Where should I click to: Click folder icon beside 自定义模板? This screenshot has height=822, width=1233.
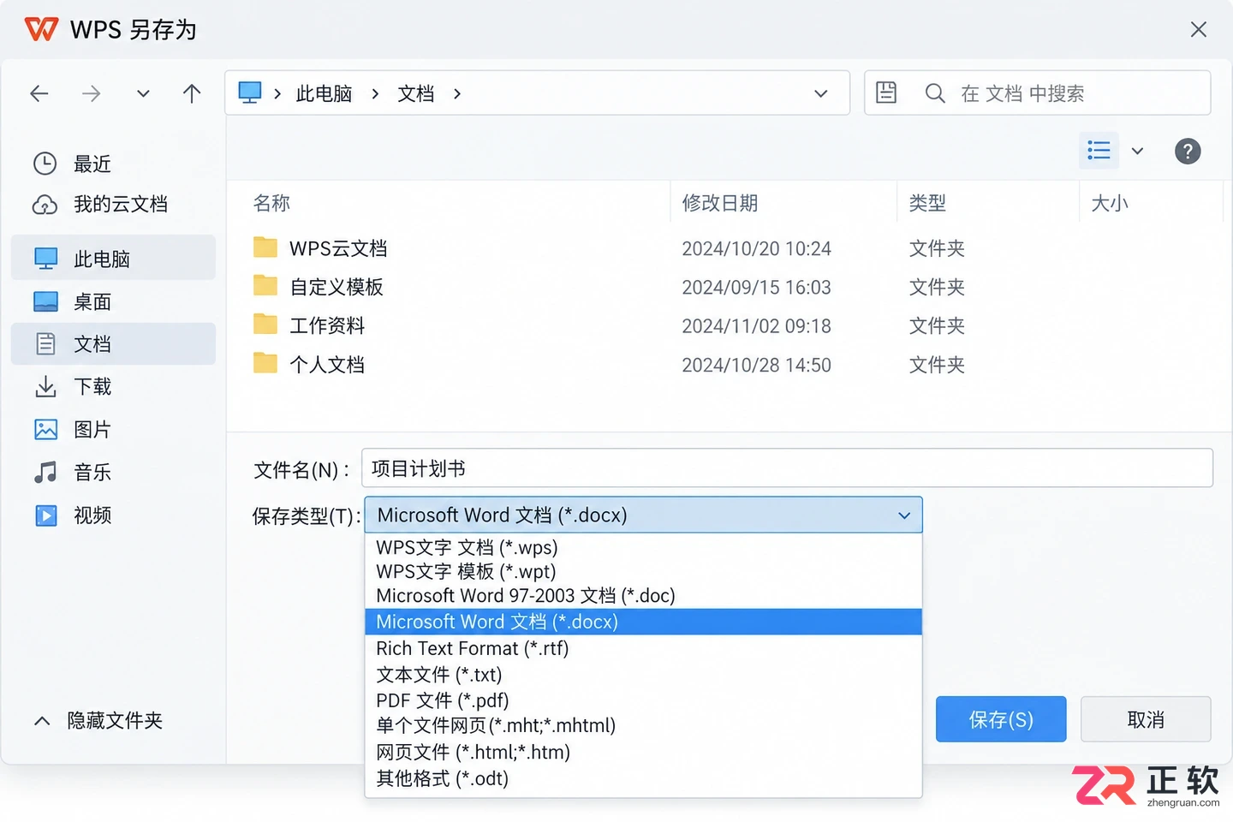click(x=265, y=286)
